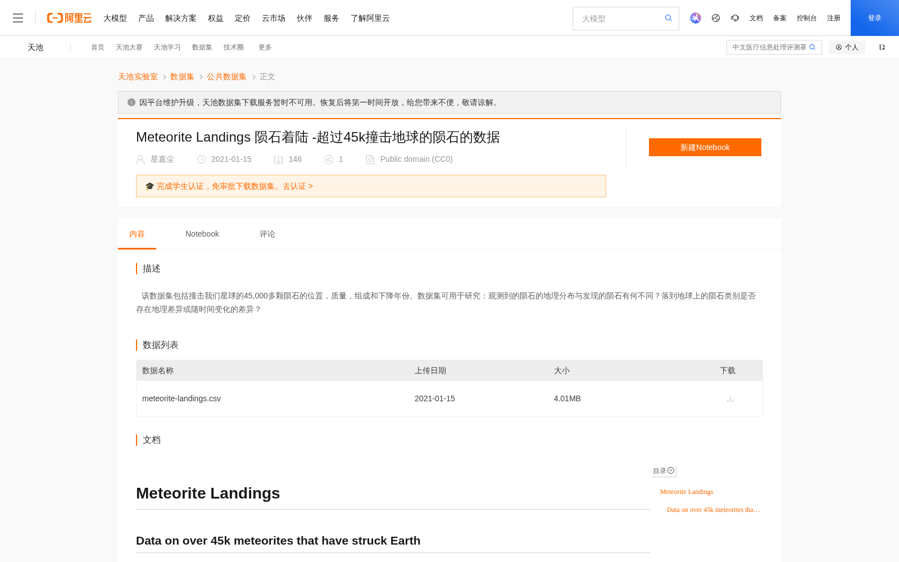
Task: Click the Public domain (CC0) license text
Action: 416,160
